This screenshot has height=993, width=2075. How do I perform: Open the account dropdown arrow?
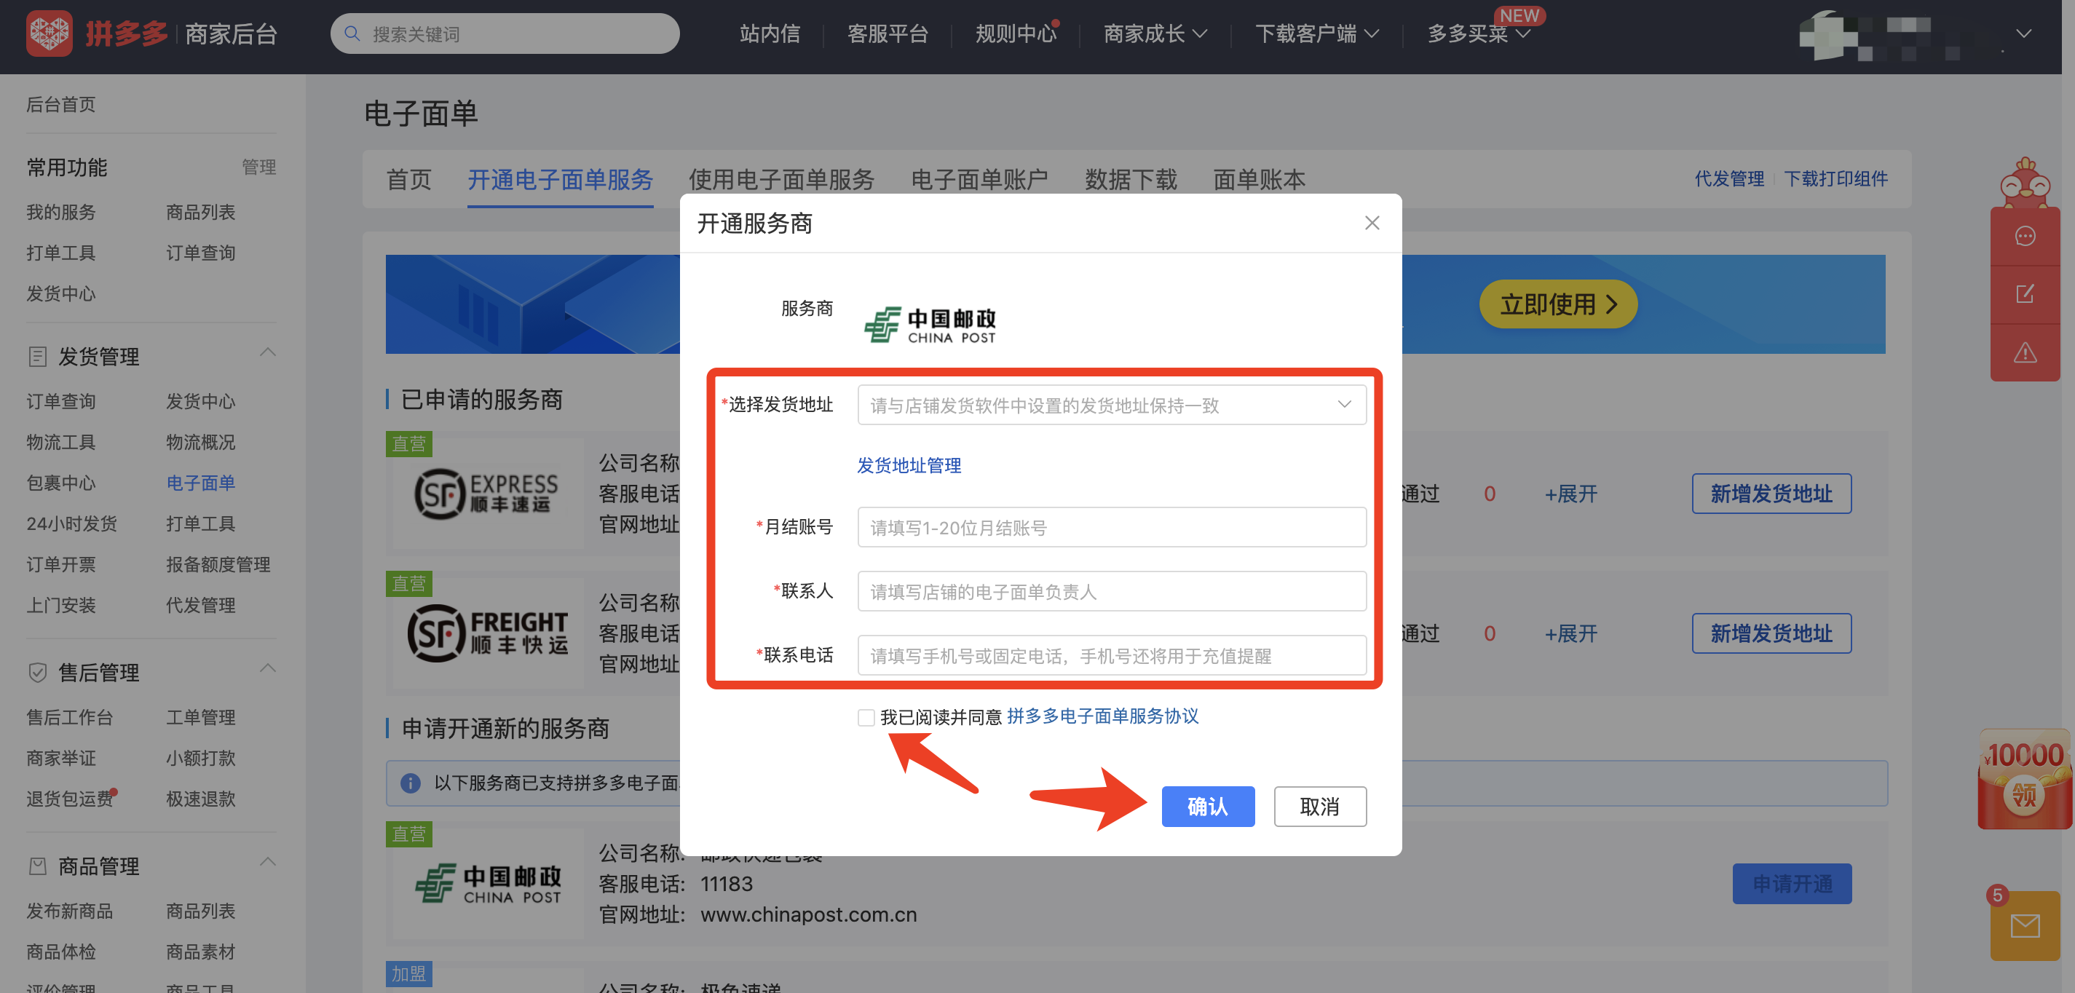(x=2023, y=33)
